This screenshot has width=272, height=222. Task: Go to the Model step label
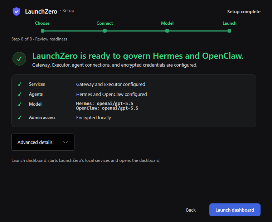pos(167,23)
